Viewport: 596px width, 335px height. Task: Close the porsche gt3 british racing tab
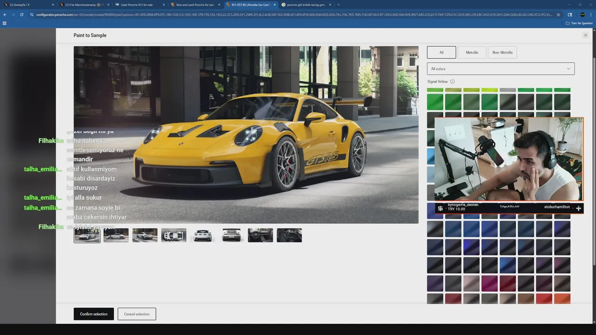[x=330, y=5]
